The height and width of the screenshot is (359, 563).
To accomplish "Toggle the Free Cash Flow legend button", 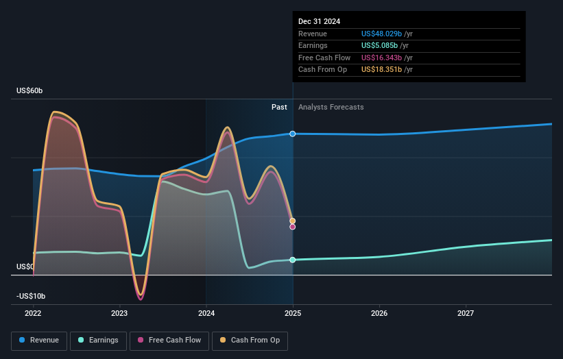I will (169, 341).
